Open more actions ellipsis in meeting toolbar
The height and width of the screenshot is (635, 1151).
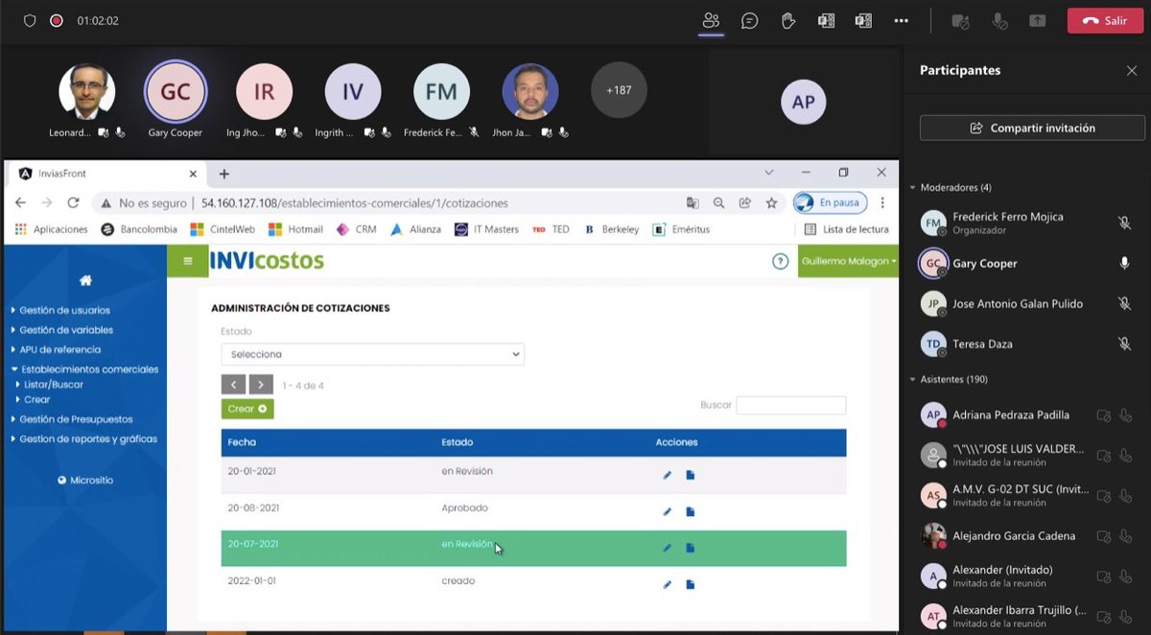click(901, 20)
